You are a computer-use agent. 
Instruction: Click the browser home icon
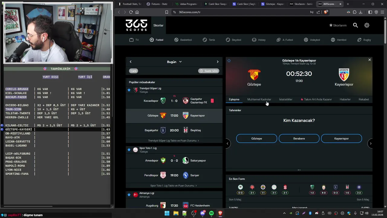pyautogui.click(x=137, y=12)
